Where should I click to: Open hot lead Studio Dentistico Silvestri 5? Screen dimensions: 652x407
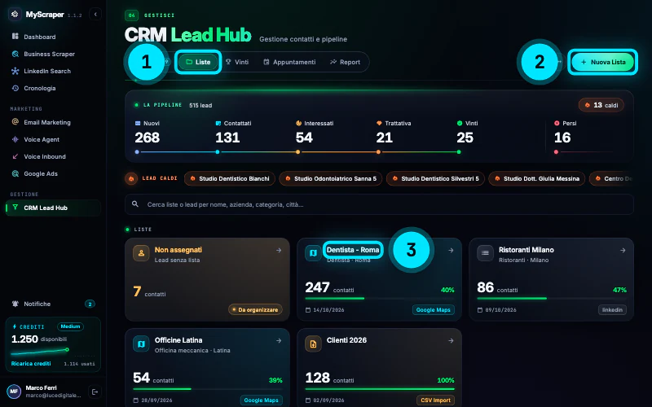pyautogui.click(x=435, y=178)
